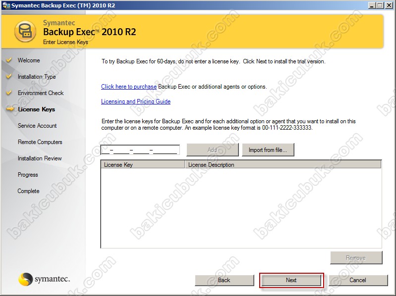The height and width of the screenshot is (296, 396).
Task: Select the Installation Review step
Action: (x=40, y=158)
